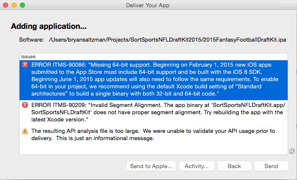Image resolution: width=297 pixels, height=180 pixels.
Task: Select the API analysis file warning row
Action: pyautogui.click(x=154, y=135)
